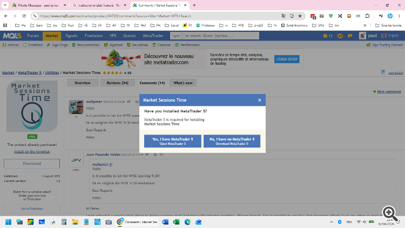Screen dimensions: 405x228
Task: Open the VPS menu item
Action: pos(113,36)
